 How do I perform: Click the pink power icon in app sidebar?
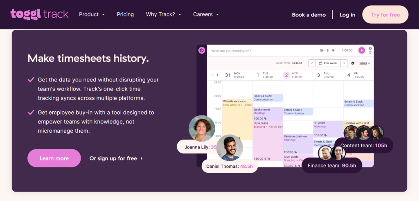point(202,50)
